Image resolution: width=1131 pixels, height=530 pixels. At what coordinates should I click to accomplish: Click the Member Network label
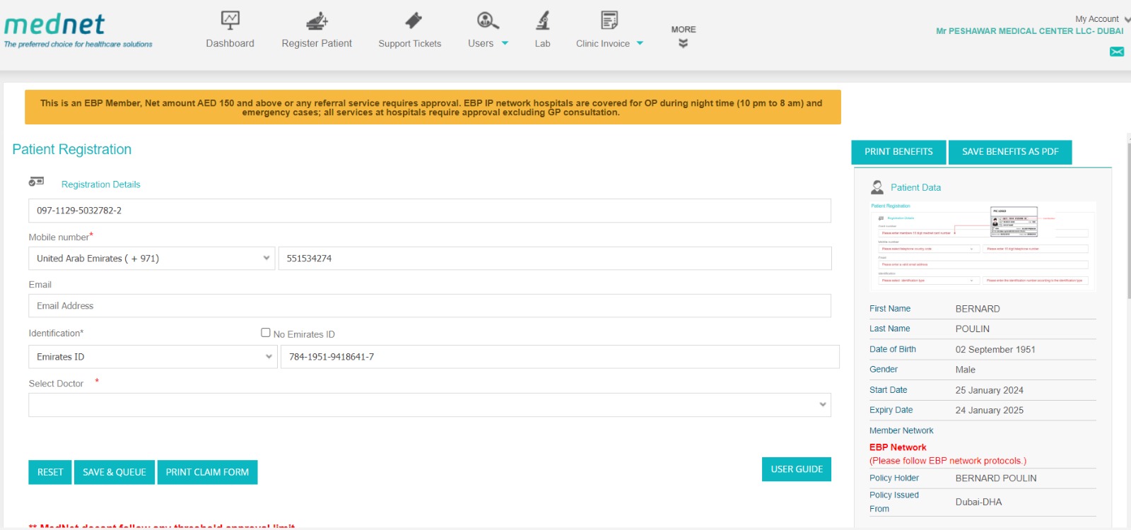click(901, 430)
